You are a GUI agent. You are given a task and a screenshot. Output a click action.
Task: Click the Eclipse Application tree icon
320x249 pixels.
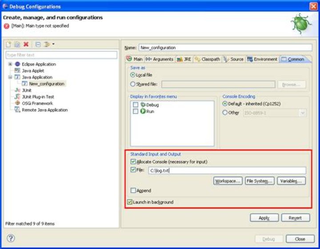coord(17,64)
